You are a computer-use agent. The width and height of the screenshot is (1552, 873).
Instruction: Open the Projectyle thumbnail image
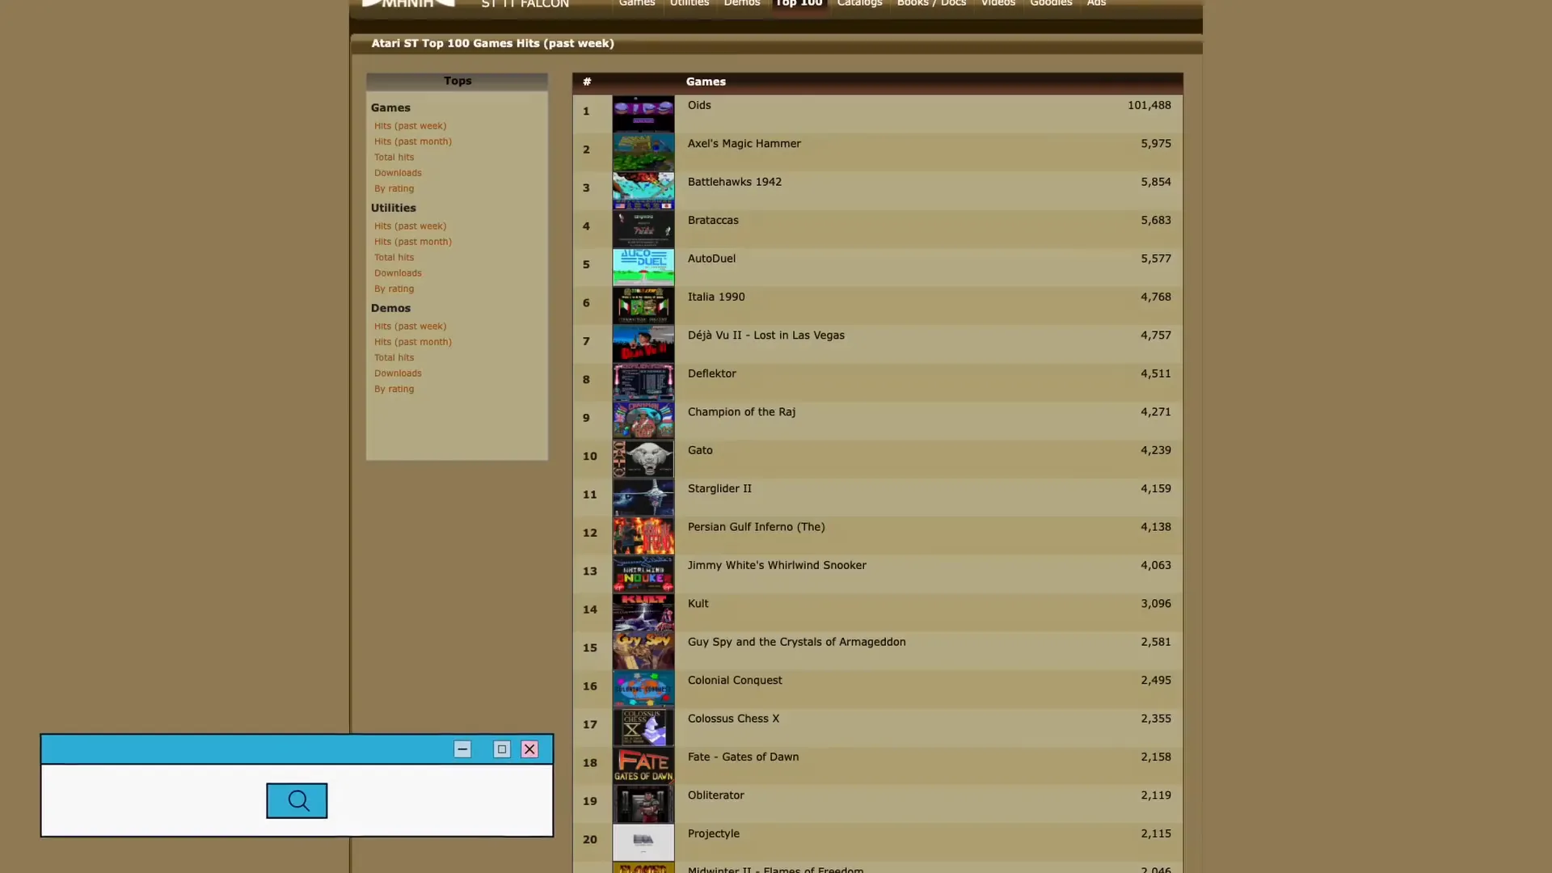click(x=643, y=842)
